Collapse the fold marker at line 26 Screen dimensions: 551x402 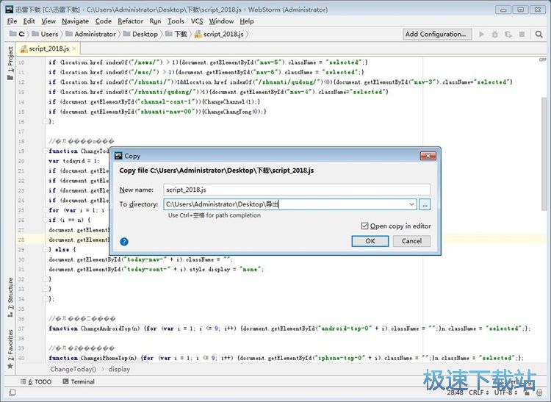coord(46,220)
